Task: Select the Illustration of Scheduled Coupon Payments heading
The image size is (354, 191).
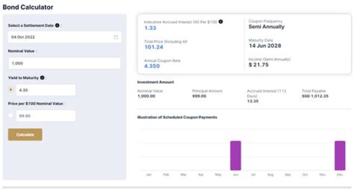Action: point(177,117)
